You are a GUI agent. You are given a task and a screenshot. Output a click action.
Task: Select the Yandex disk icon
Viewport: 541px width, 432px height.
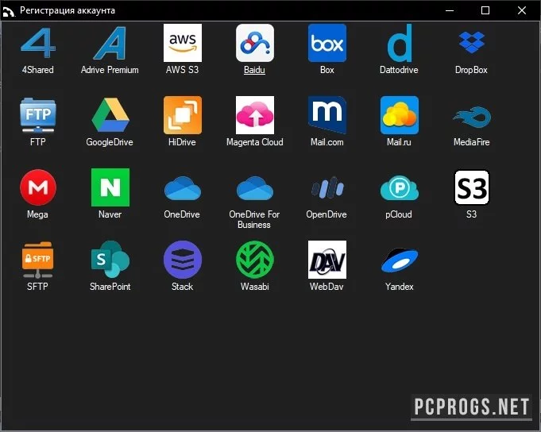(x=400, y=260)
